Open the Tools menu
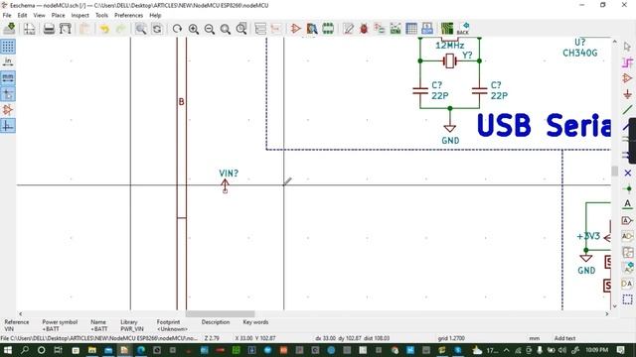Screen dimensions: 636x357 pos(101,15)
